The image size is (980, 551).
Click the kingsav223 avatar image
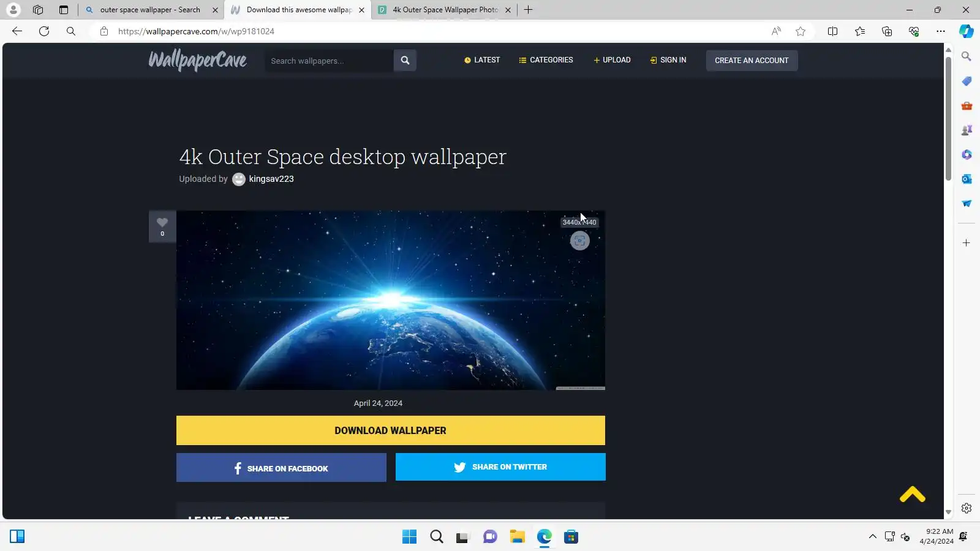[x=239, y=179]
